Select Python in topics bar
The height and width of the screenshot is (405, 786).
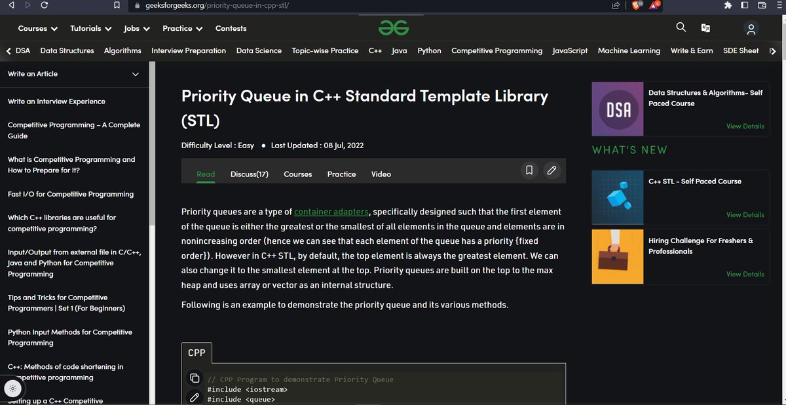(429, 50)
